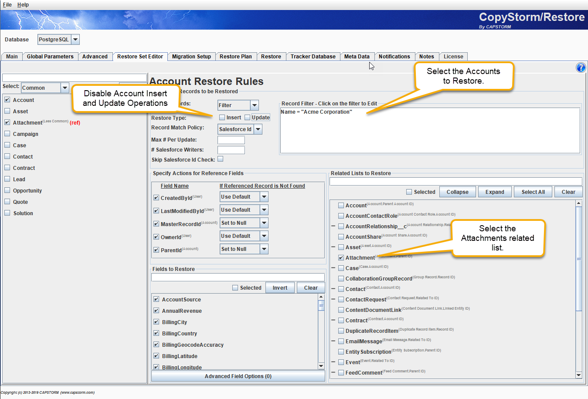This screenshot has height=399, width=588.
Task: Switch to the License tab
Action: point(453,57)
